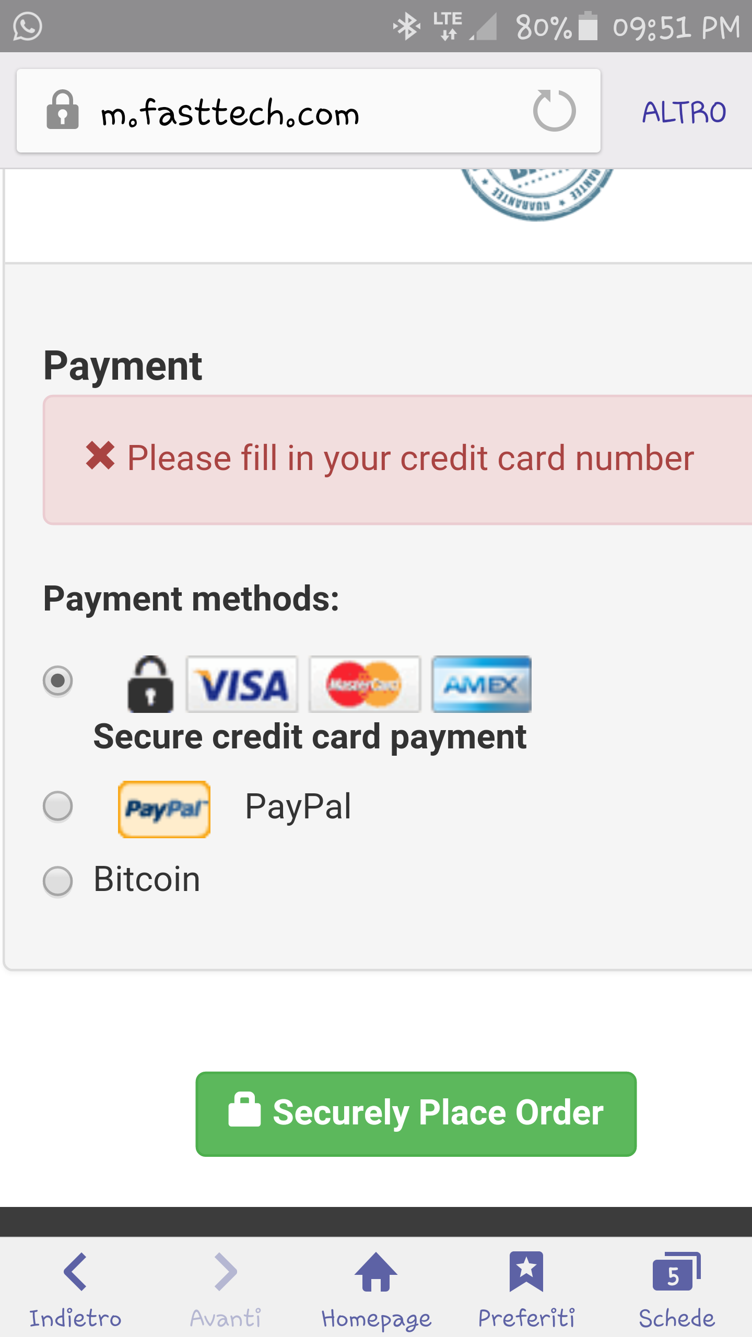Tap the guarantee stamp seal image

click(537, 192)
